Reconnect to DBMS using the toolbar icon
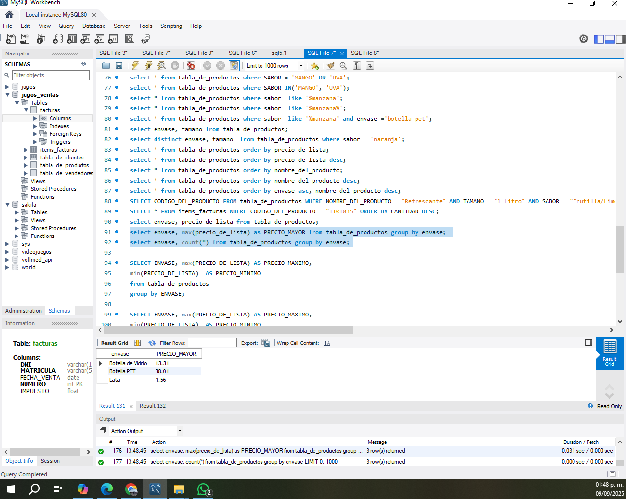The height and width of the screenshot is (499, 626). tap(146, 39)
